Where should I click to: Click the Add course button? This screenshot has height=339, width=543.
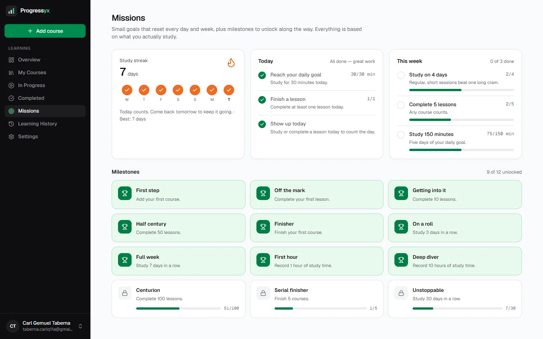coord(45,31)
